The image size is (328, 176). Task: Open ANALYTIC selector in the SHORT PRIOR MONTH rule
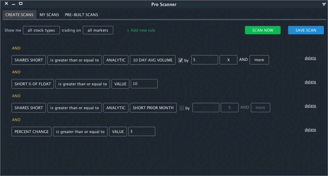(x=116, y=108)
